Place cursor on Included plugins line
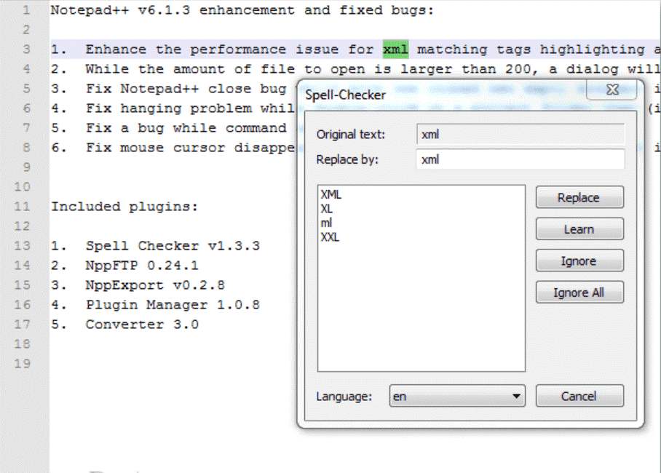 point(124,207)
